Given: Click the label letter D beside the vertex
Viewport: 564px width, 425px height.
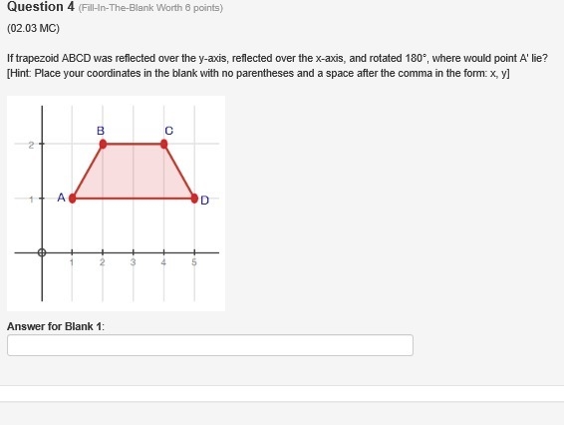Looking at the screenshot, I should click(204, 200).
